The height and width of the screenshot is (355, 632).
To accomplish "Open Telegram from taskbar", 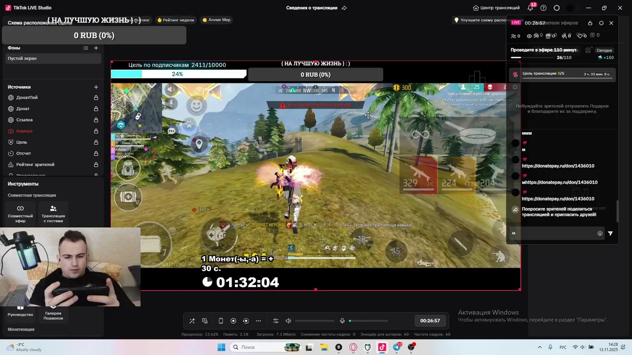I will tap(396, 347).
